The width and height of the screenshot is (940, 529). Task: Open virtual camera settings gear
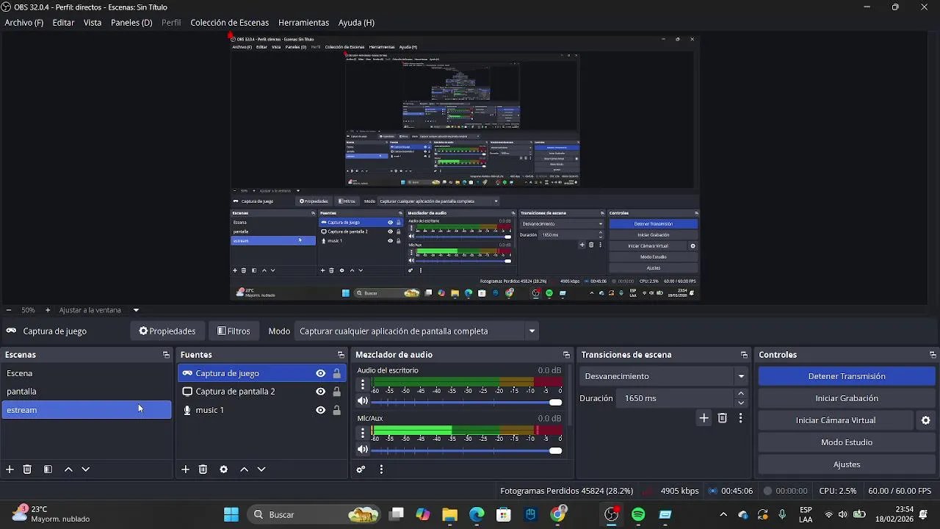925,420
